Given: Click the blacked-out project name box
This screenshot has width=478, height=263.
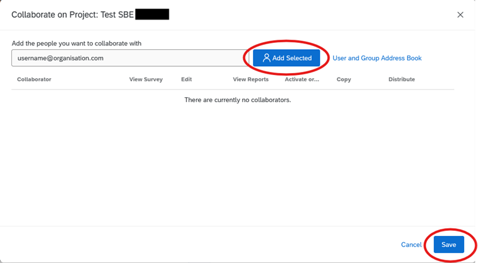Looking at the screenshot, I should 152,14.
